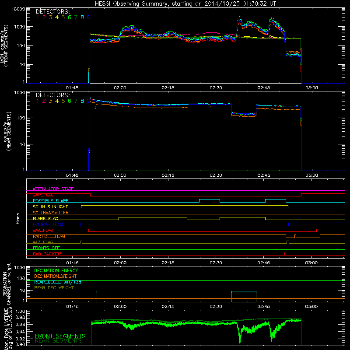Click 'DECIMATION CHANNEL or weight' axis title
Image resolution: width=350 pixels, height=350 pixels.
click(x=7, y=284)
